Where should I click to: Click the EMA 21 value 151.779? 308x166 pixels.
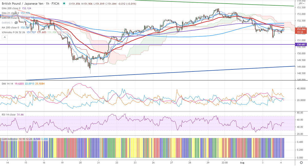25,13
